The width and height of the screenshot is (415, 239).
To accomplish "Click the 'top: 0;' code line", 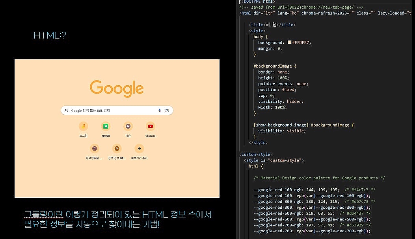I will point(266,96).
